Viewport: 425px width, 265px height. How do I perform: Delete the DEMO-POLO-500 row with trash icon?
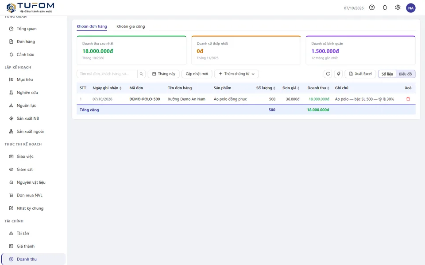click(408, 99)
